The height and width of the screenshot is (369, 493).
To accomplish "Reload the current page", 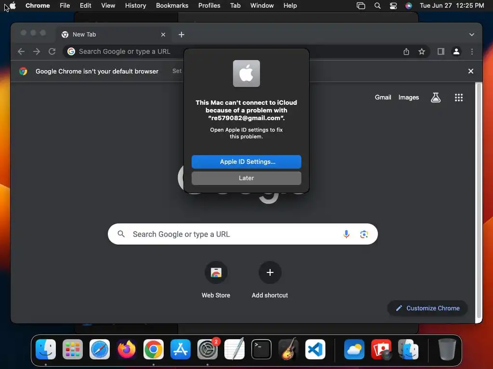I will (x=52, y=51).
